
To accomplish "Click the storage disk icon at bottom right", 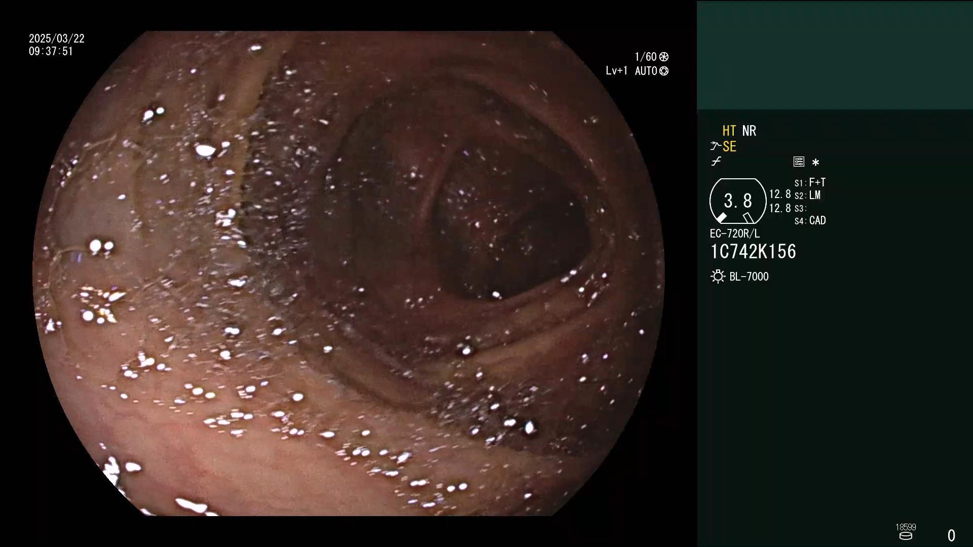I will (906, 536).
